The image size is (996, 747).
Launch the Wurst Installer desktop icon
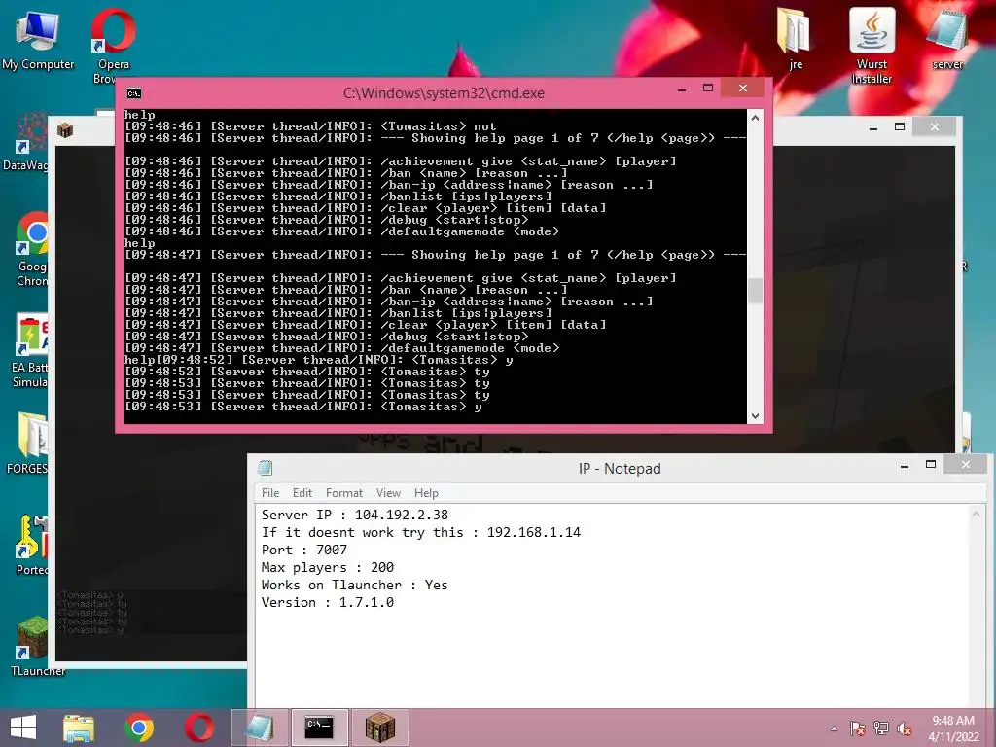871,46
